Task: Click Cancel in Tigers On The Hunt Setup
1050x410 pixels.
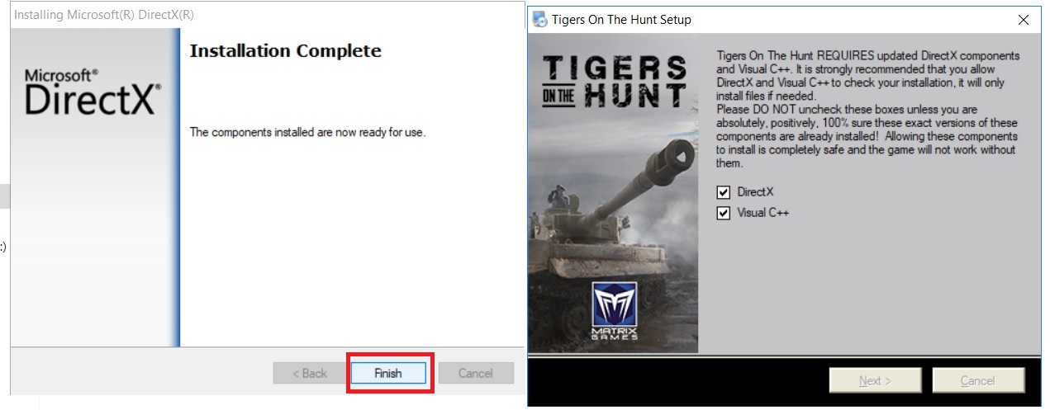Action: [978, 380]
